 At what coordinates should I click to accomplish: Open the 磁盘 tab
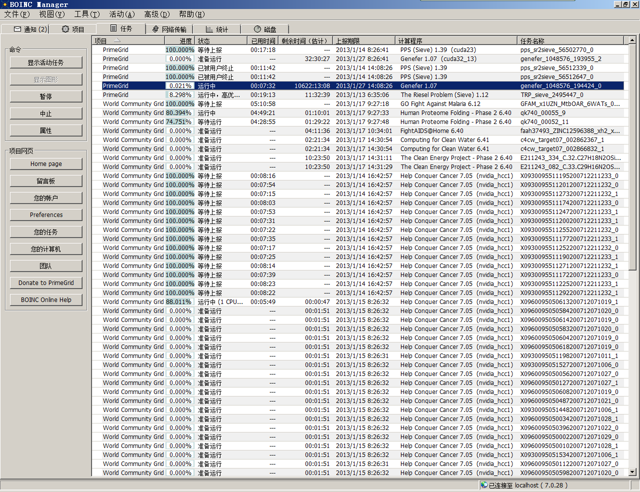tap(264, 29)
